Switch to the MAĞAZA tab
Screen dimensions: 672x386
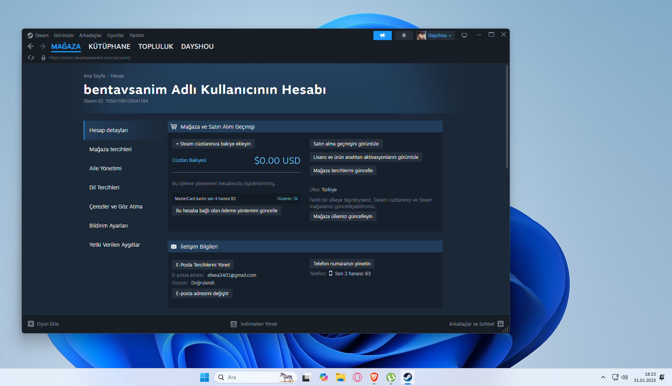(x=66, y=47)
